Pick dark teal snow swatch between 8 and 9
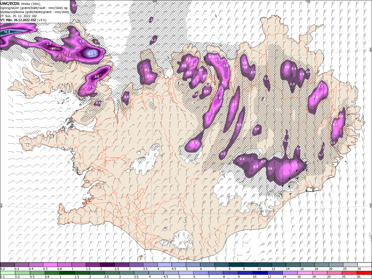This screenshot has height=279, width=372. pos(236,265)
